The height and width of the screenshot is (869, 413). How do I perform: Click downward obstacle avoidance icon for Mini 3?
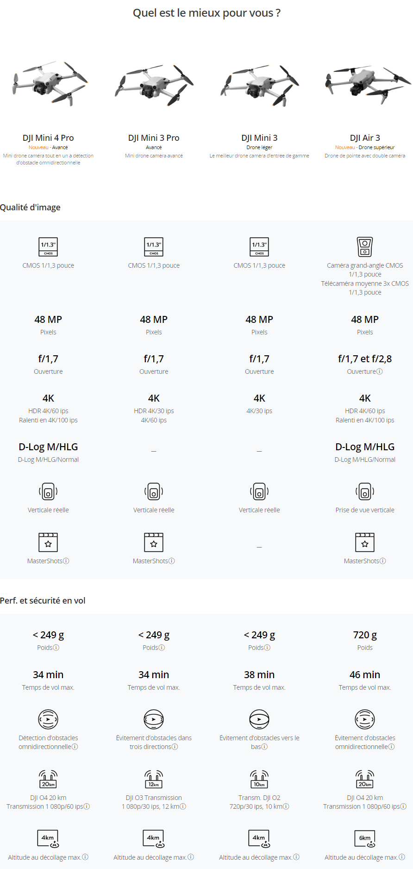[259, 719]
